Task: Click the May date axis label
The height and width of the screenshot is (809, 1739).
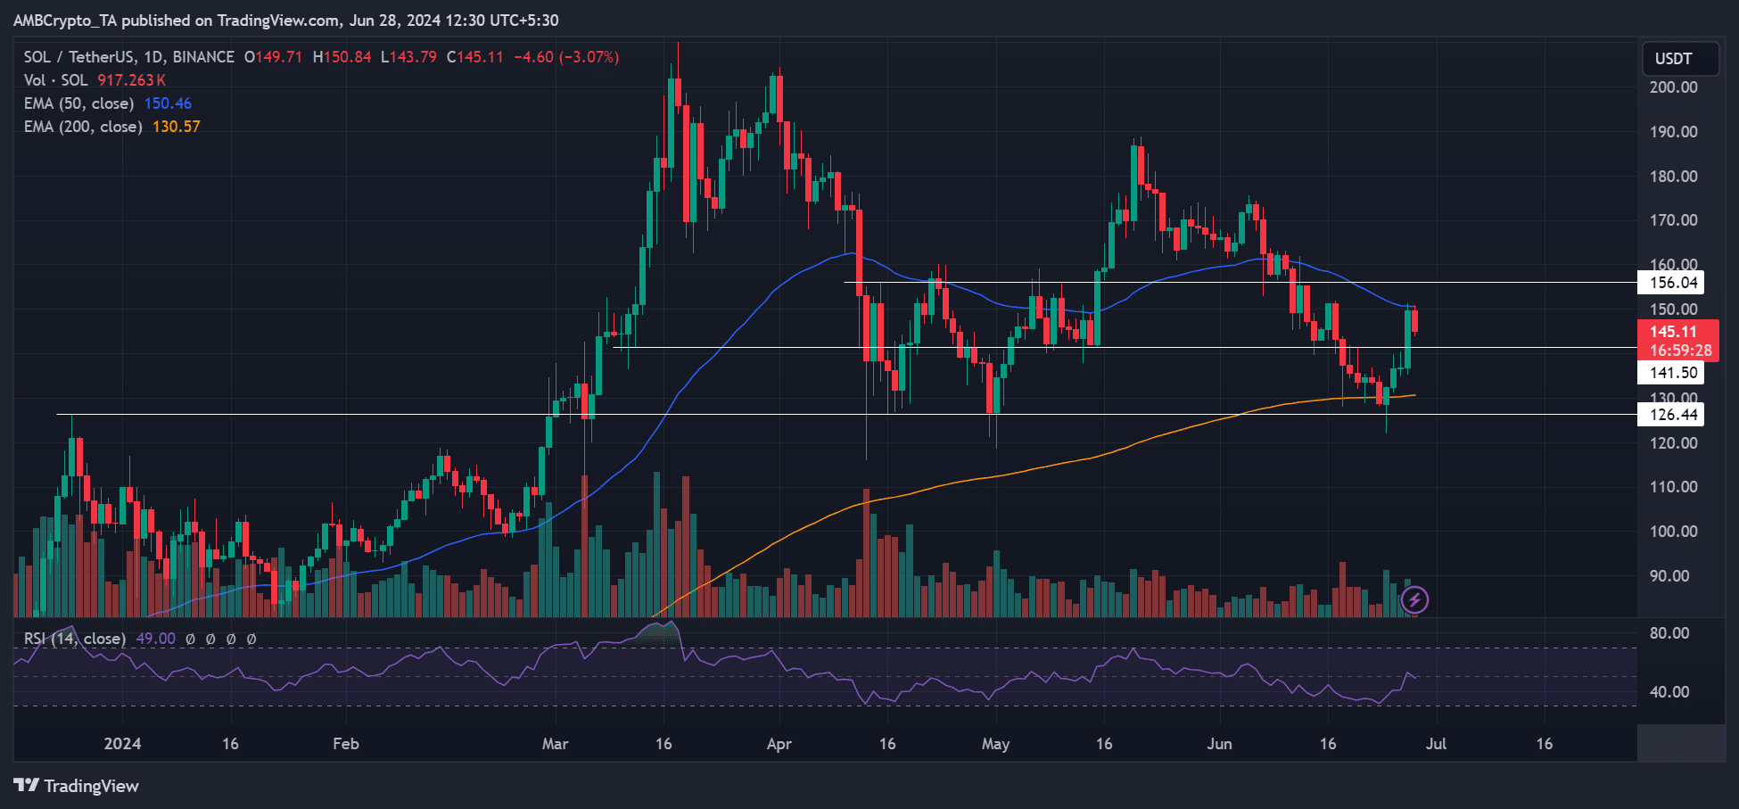Action: click(995, 744)
